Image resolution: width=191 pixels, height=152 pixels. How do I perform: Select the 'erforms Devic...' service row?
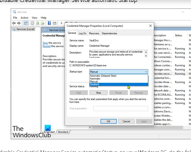172,112
